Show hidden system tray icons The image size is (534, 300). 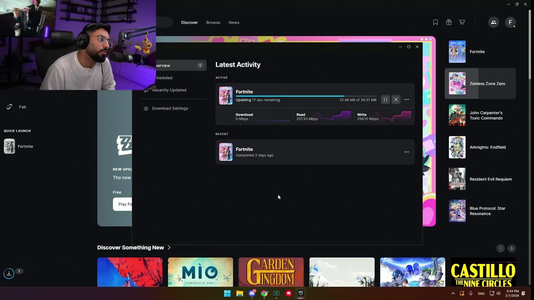click(x=453, y=294)
